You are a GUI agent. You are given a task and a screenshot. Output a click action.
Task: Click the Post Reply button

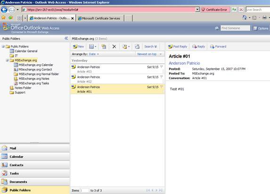coord(178,47)
